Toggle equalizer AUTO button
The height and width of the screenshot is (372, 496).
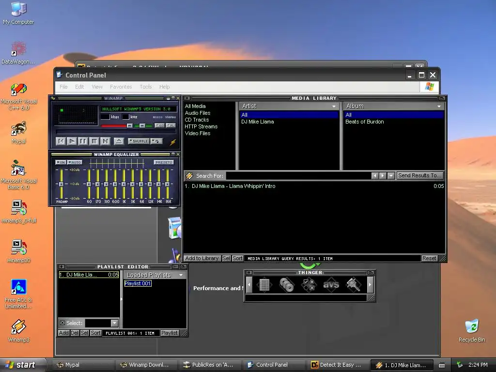75,162
